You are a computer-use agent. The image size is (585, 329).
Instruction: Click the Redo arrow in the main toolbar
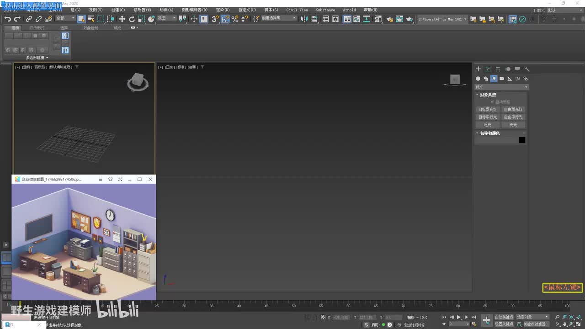click(17, 19)
